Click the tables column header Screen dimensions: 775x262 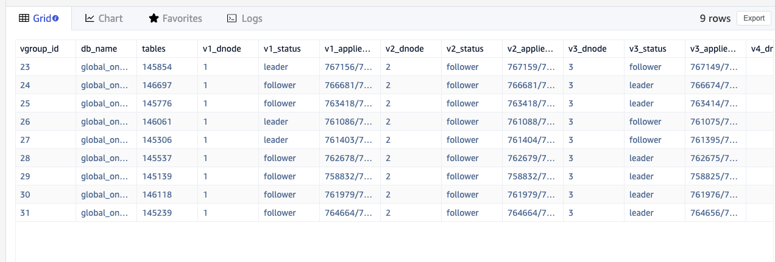coord(154,49)
